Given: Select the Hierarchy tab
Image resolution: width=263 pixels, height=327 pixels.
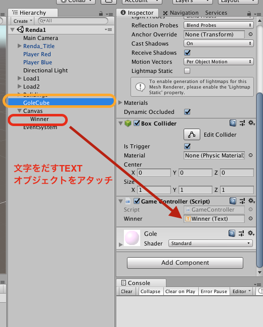Looking at the screenshot, I should coord(33,13).
